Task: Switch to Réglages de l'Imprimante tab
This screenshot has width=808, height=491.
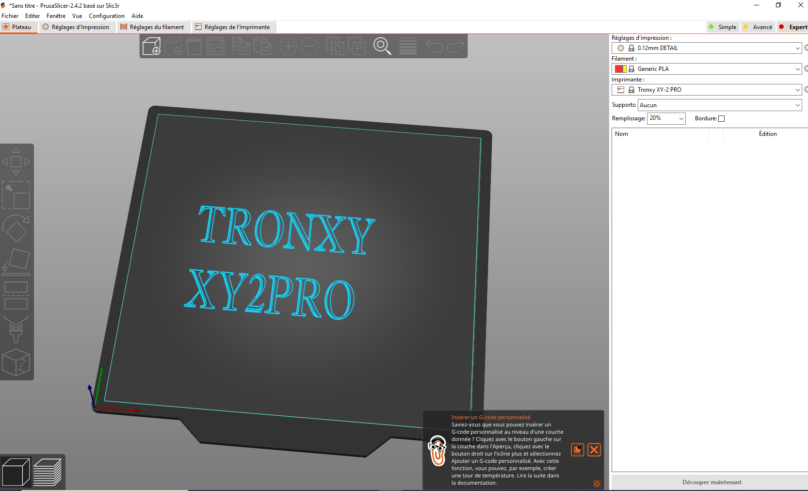Action: click(233, 27)
